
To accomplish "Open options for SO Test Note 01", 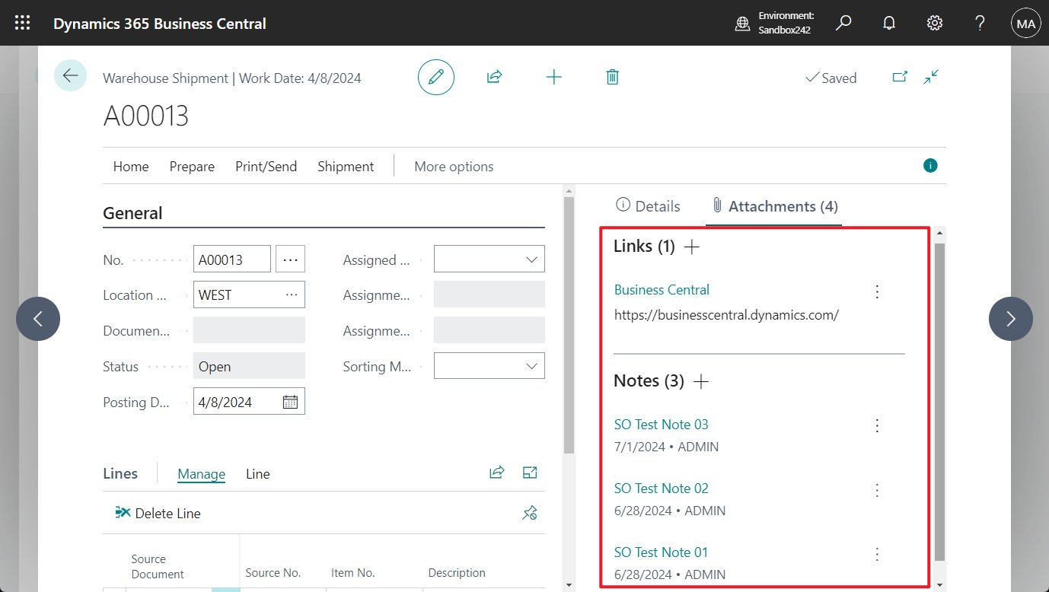I will (877, 554).
